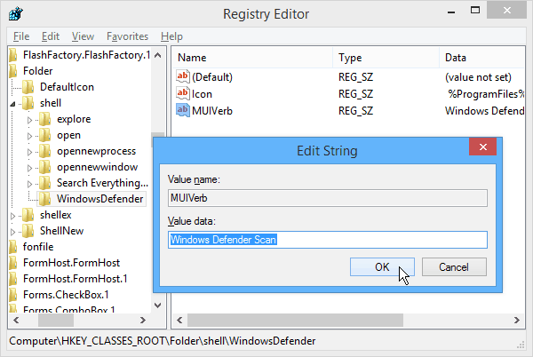Image resolution: width=533 pixels, height=357 pixels.
Task: Click the ShellNew folder icon
Action: (x=28, y=231)
